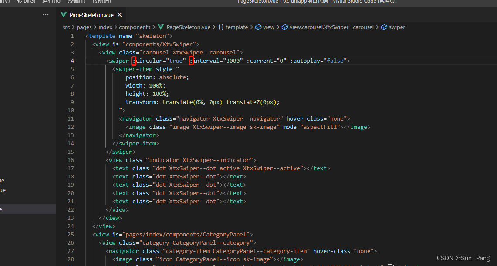Open the 终端(T) menu in the menu bar
497x266 pixels.
click(76, 2)
